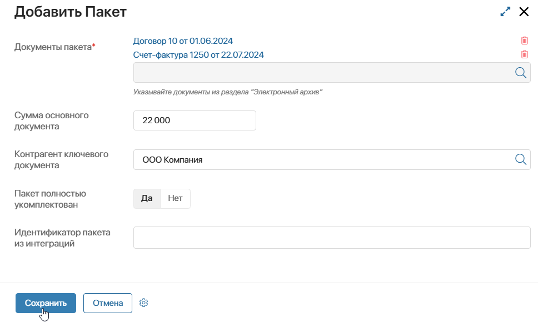The image size is (538, 322).
Task: Remove Счет-фактура 1250 using its trash icon
Action: [524, 54]
